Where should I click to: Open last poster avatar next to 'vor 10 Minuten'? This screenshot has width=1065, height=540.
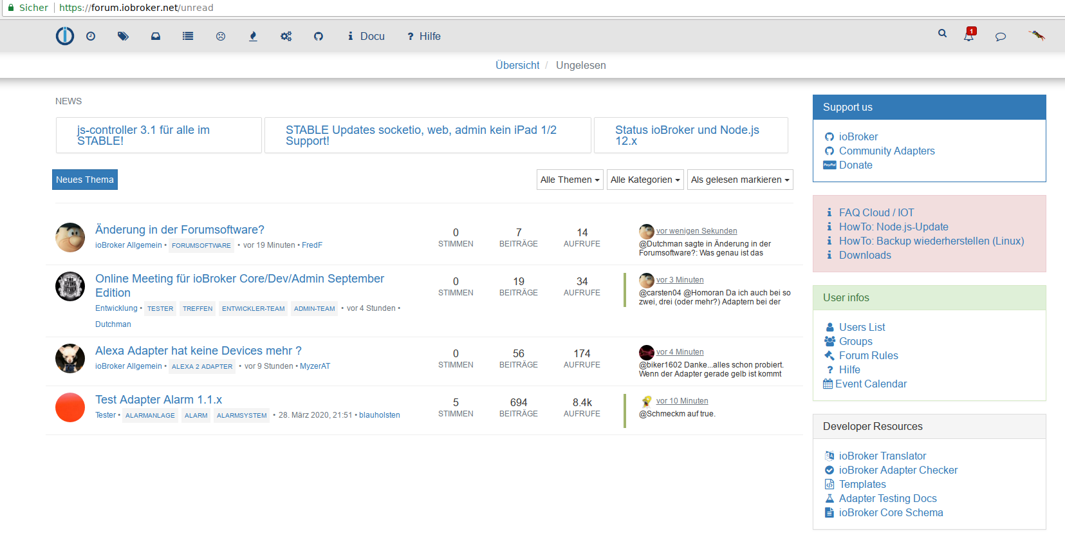tap(647, 402)
